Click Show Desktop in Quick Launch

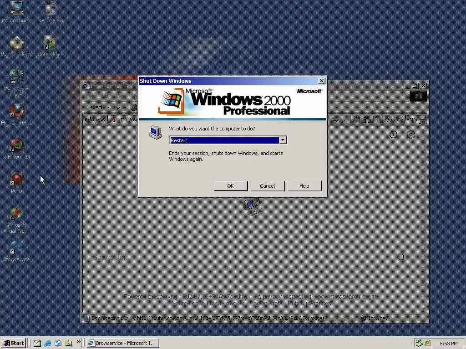[37, 343]
